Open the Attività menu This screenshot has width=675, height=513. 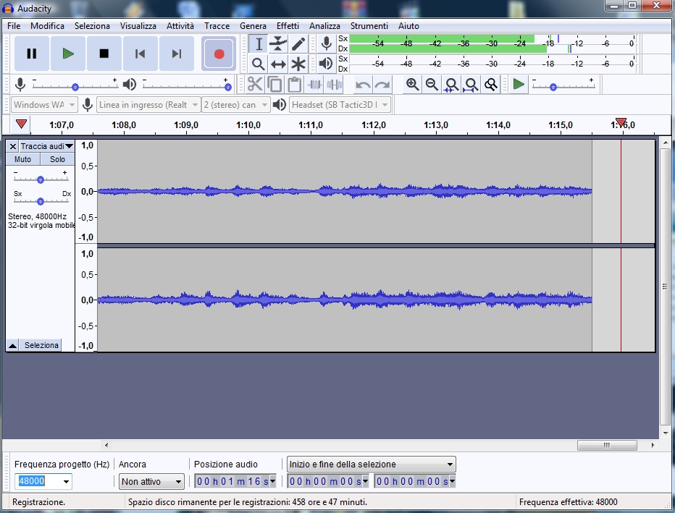(180, 26)
